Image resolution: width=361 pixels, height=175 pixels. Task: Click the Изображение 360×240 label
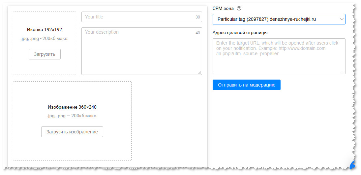(72, 107)
